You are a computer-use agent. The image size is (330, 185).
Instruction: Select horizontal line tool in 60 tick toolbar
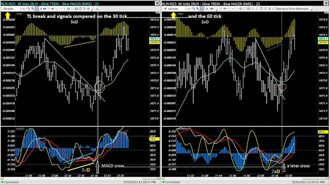[x=233, y=9]
